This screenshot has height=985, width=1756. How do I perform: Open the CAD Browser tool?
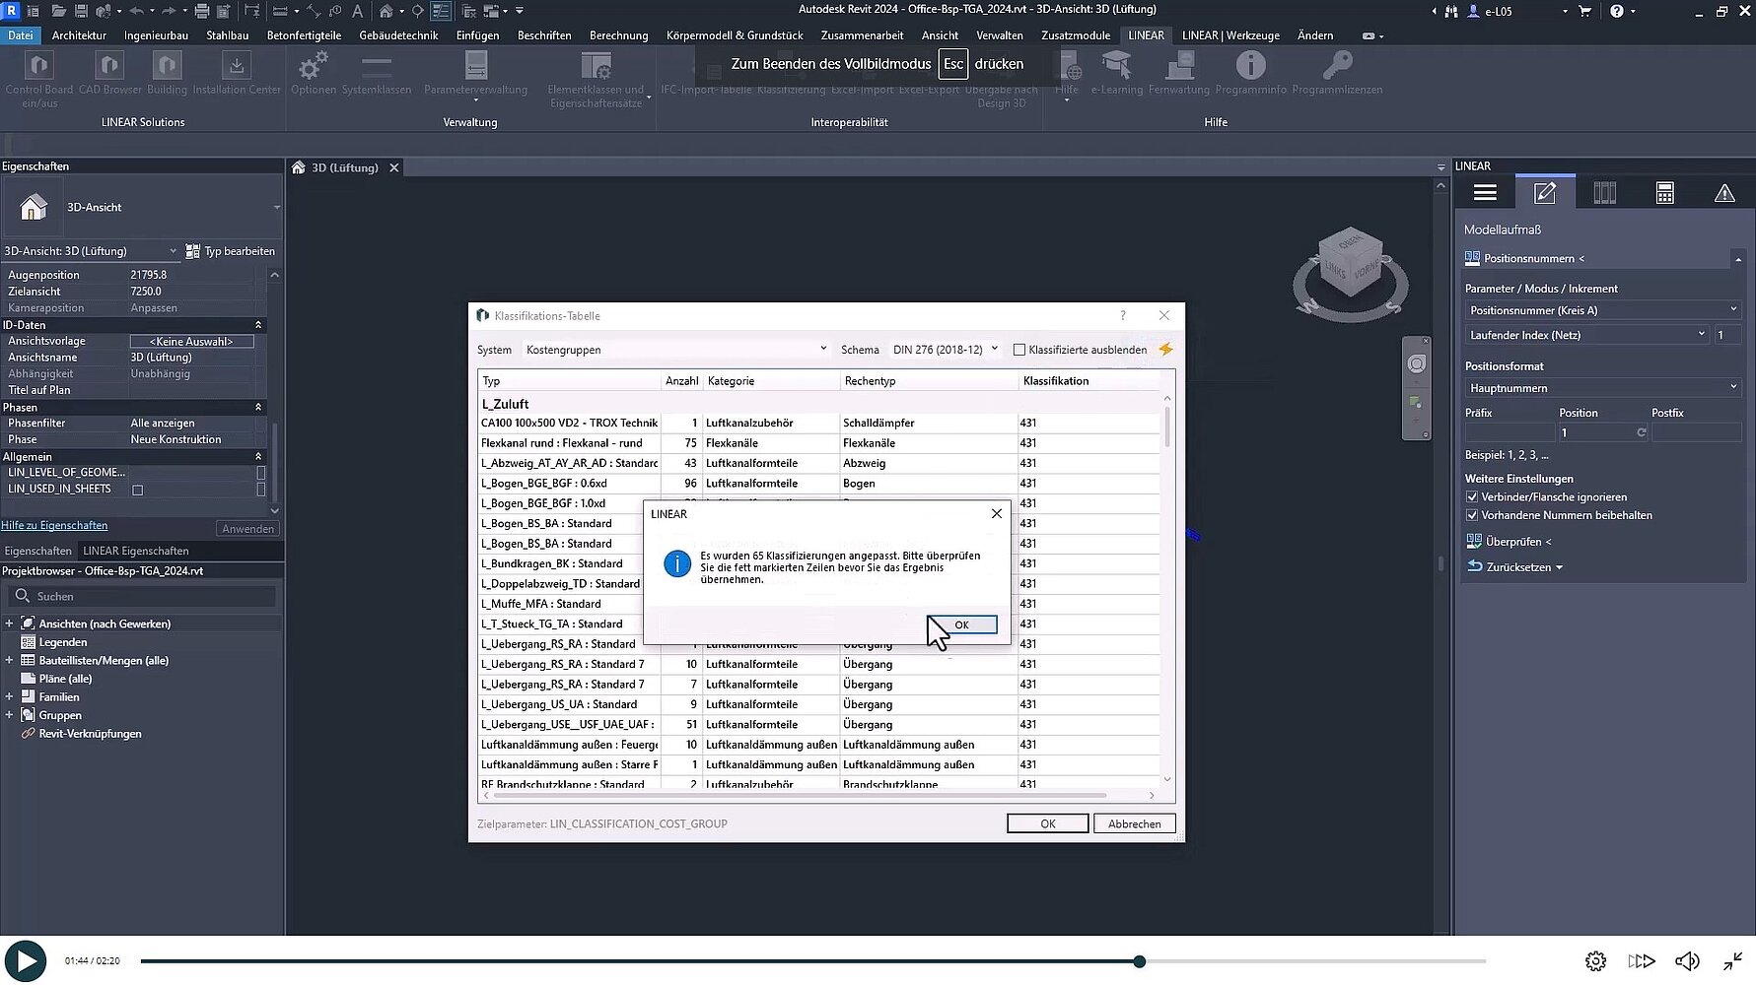109,67
